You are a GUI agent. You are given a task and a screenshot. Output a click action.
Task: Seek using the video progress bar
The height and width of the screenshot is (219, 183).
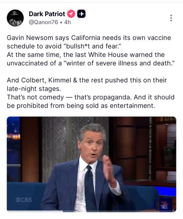91,211
